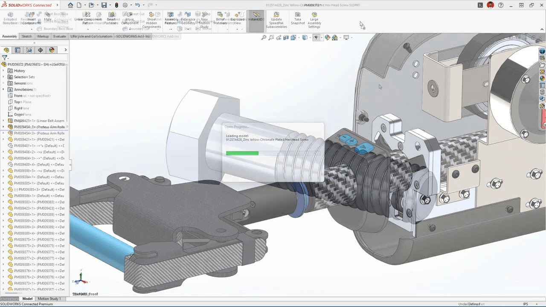The height and width of the screenshot is (307, 546).
Task: Open the Motion Study 1 tab
Action: (49, 298)
